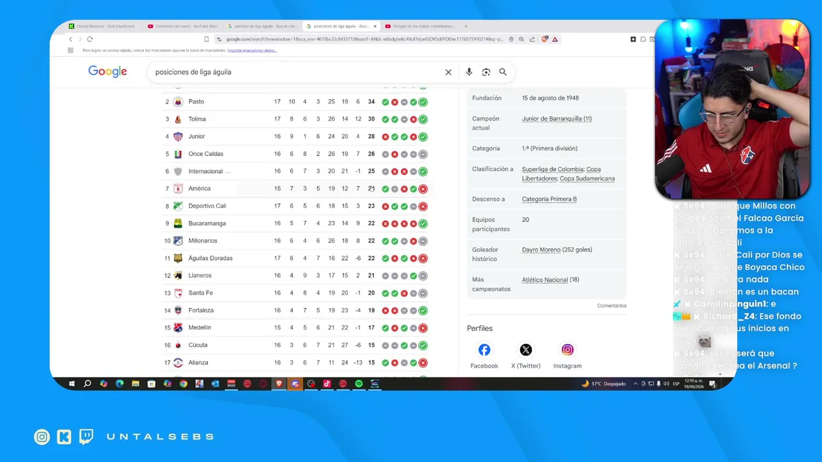Select Fortaleza in the standings
The width and height of the screenshot is (822, 462).
coord(201,310)
